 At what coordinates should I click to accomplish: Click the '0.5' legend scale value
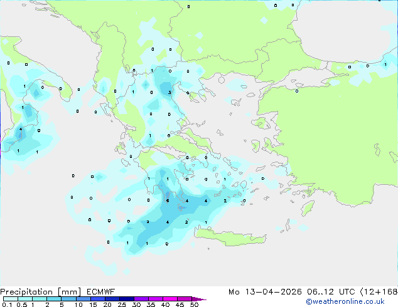[x=22, y=304]
